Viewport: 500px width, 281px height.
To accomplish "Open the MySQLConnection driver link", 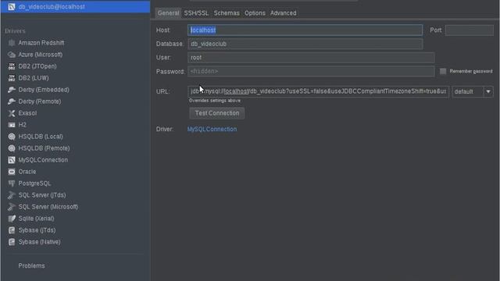I will [x=212, y=129].
